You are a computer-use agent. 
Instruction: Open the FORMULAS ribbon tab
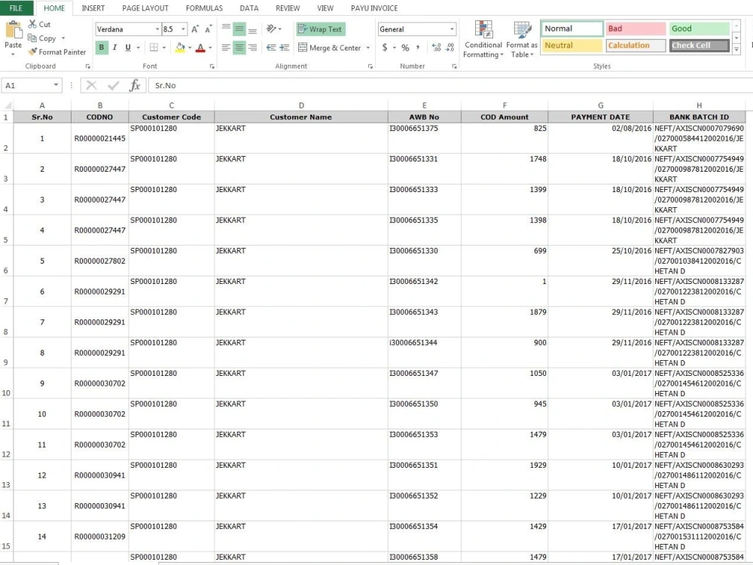tap(204, 8)
